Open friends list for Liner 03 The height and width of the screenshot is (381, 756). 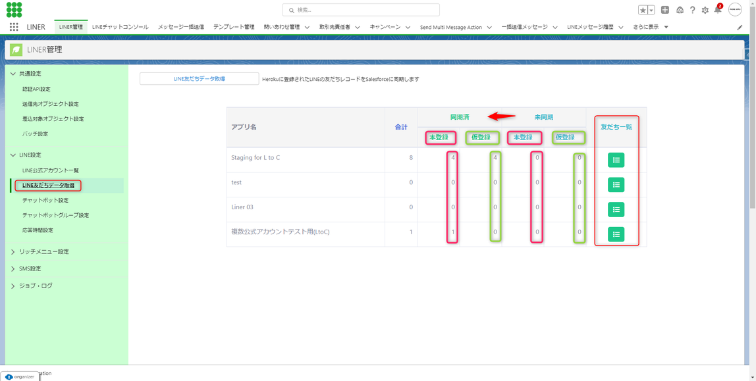(616, 209)
